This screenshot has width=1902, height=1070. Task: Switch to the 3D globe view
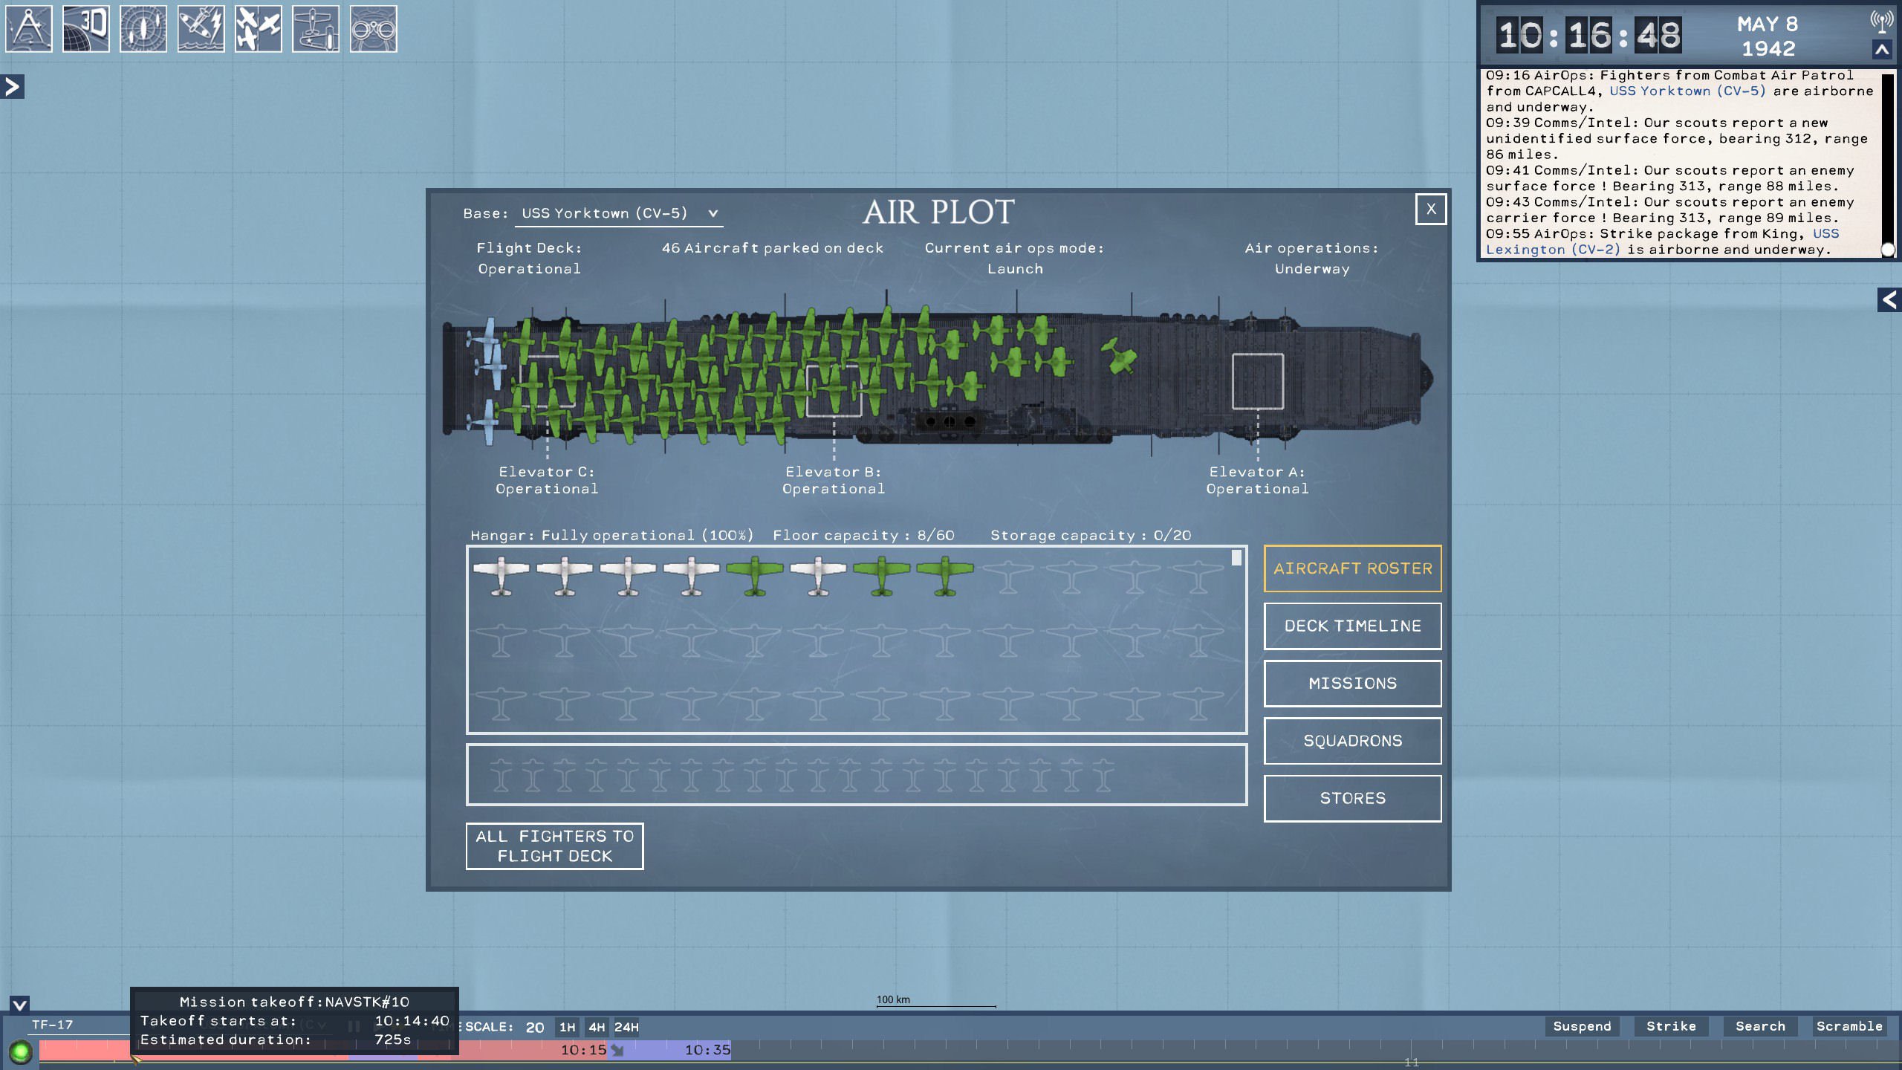86,29
